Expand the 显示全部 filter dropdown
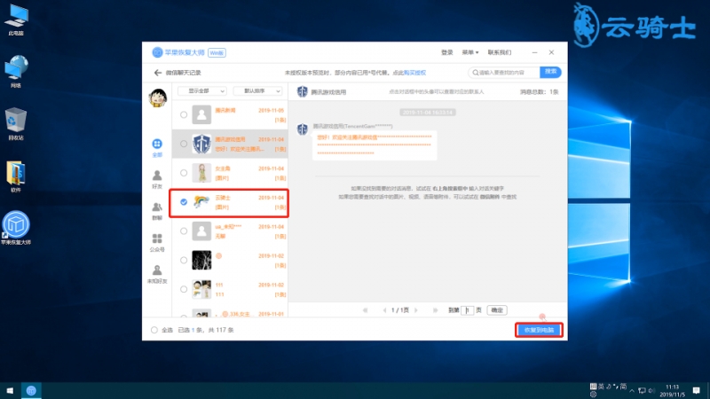The width and height of the screenshot is (710, 399). (x=202, y=91)
